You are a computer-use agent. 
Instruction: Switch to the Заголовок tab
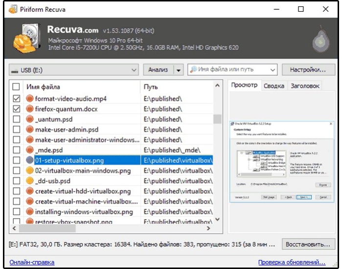tap(305, 86)
